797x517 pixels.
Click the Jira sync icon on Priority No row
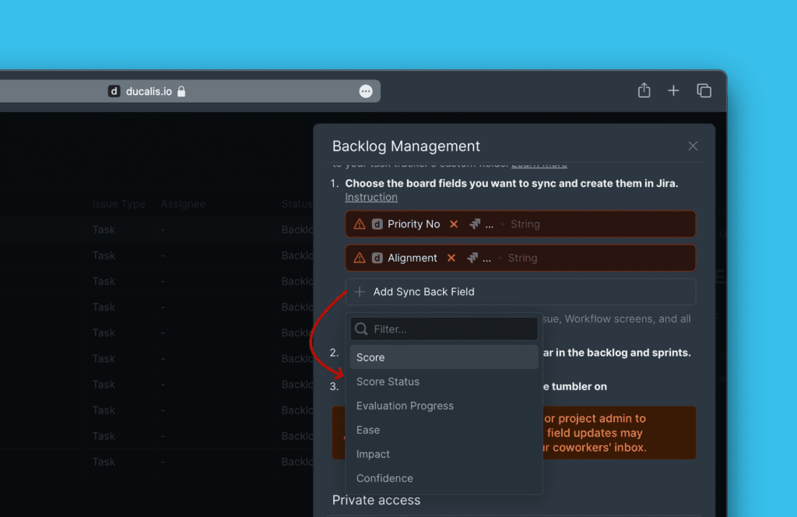(473, 223)
